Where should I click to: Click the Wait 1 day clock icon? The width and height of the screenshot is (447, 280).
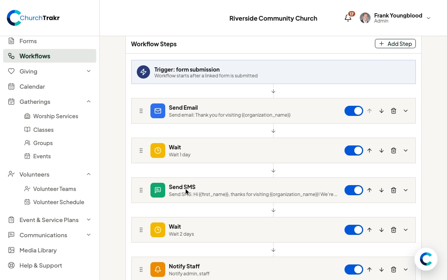(158, 150)
